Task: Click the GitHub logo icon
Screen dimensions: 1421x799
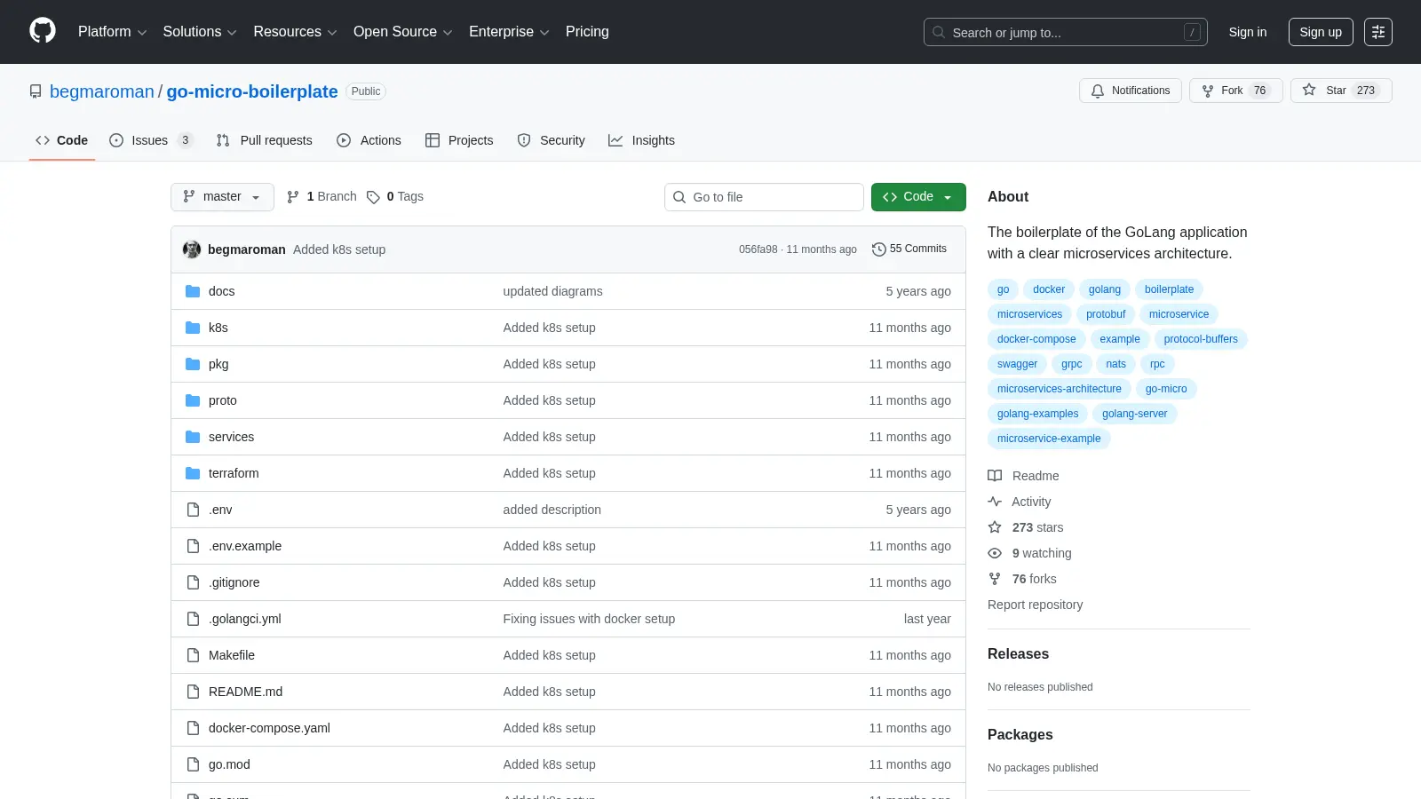Action: (43, 31)
